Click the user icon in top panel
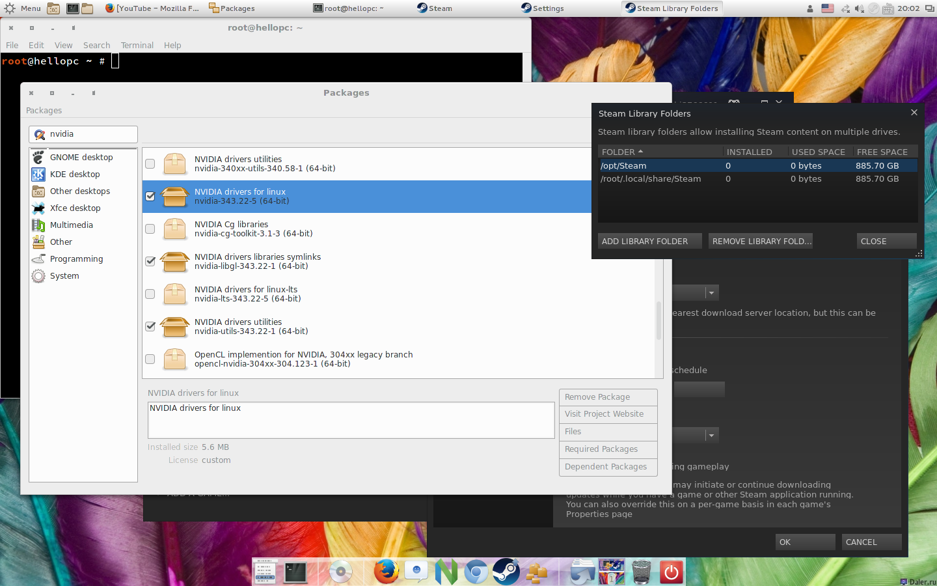The width and height of the screenshot is (937, 586). click(810, 8)
